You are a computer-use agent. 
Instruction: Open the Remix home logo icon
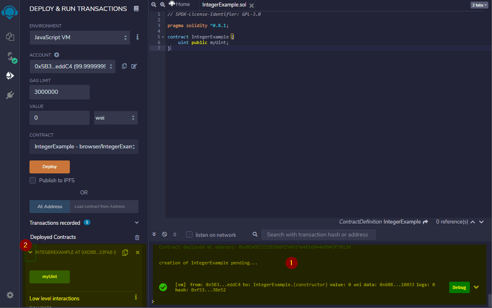[x=9, y=13]
